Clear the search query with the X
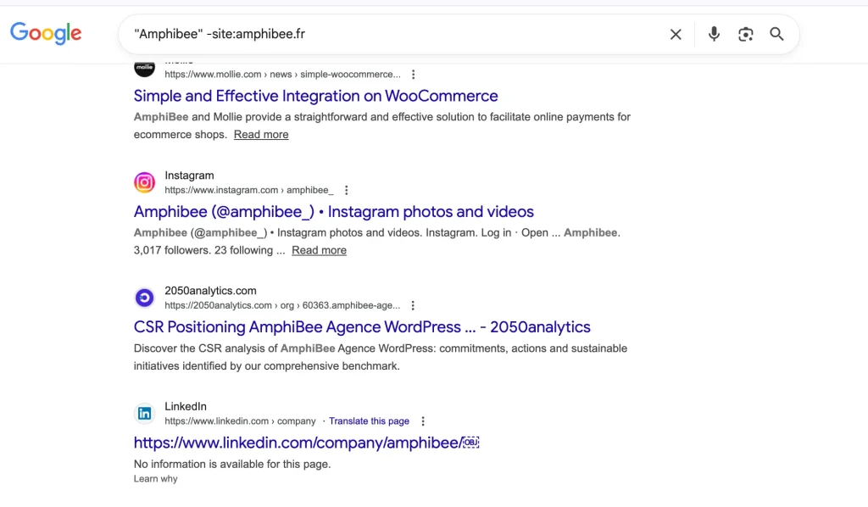This screenshot has width=868, height=507. pyautogui.click(x=676, y=34)
